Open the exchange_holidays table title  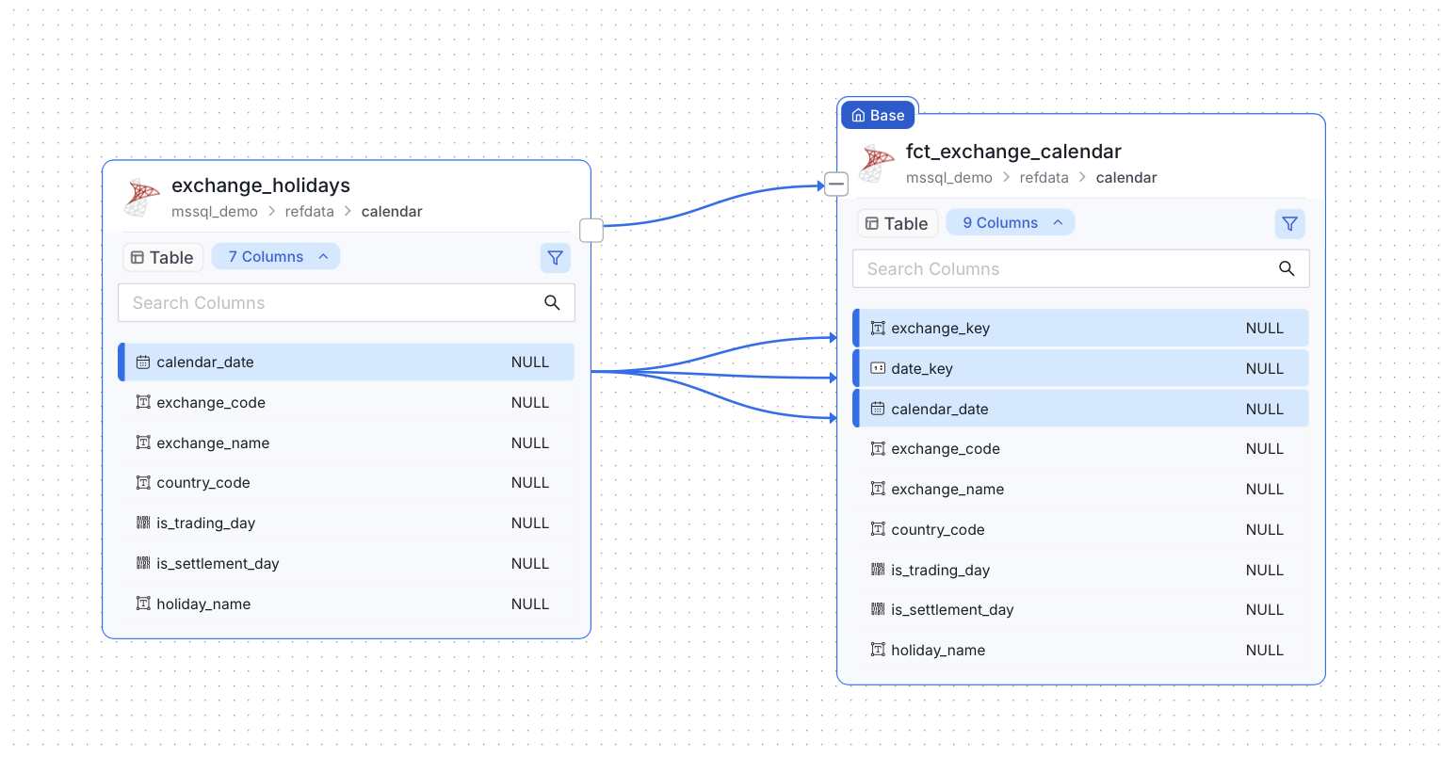point(261,185)
